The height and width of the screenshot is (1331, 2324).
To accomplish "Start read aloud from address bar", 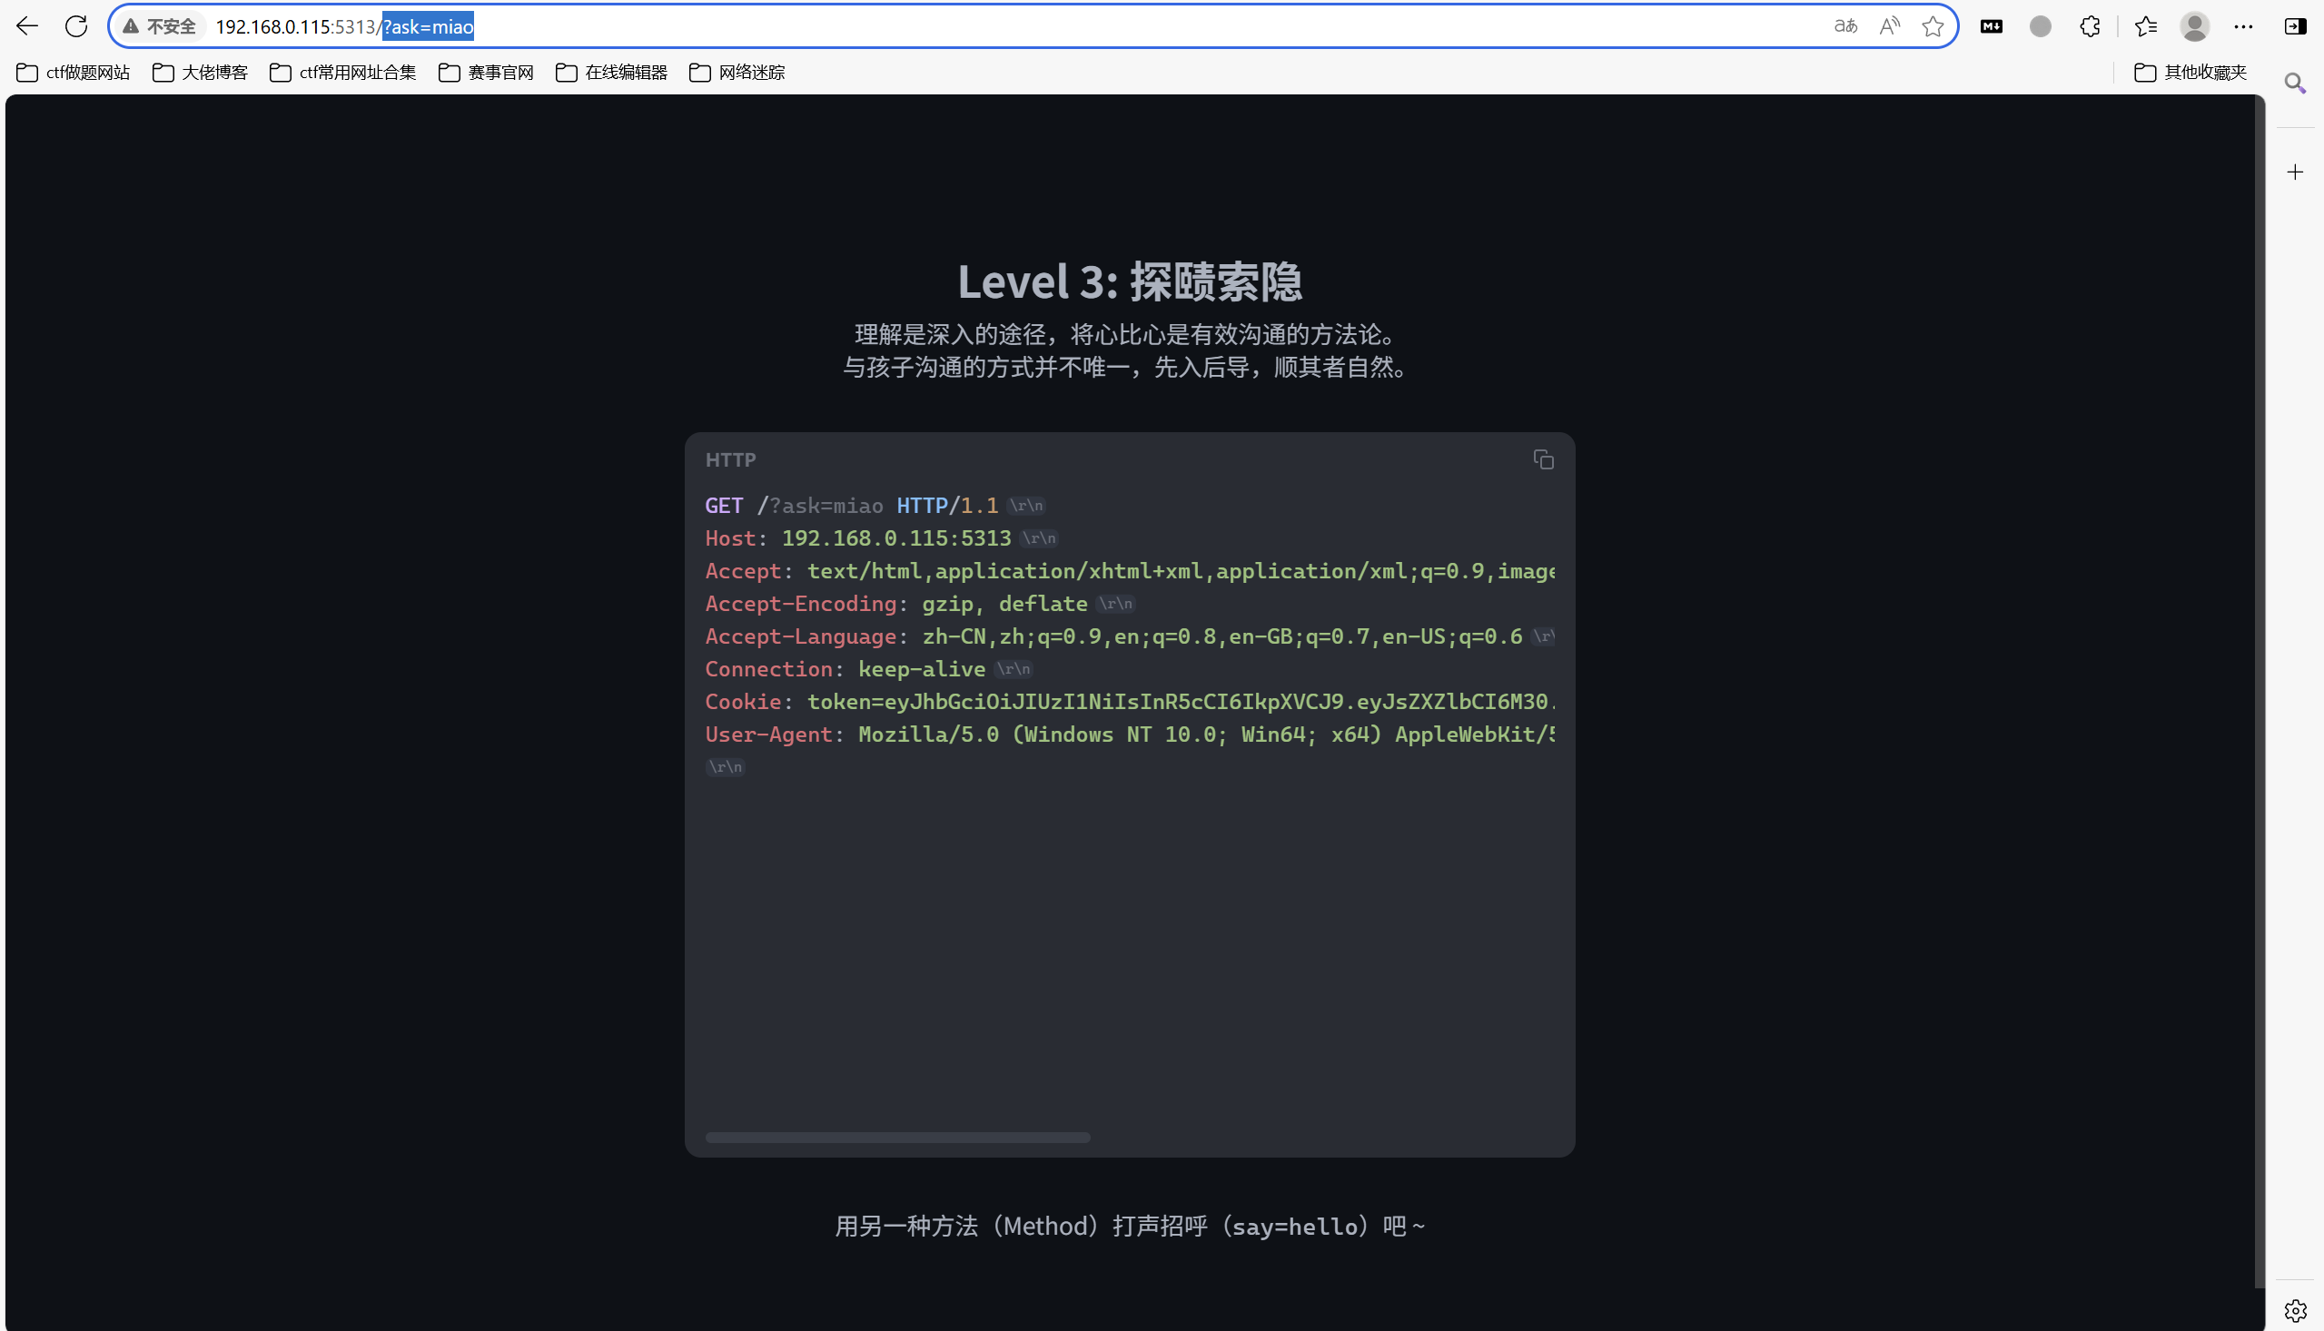I will [1890, 26].
